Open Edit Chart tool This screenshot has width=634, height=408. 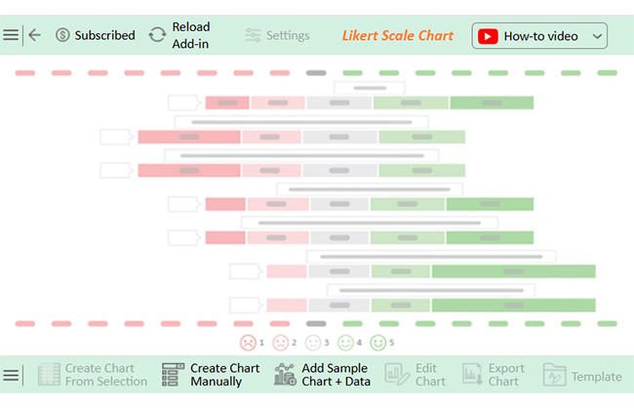(x=416, y=375)
